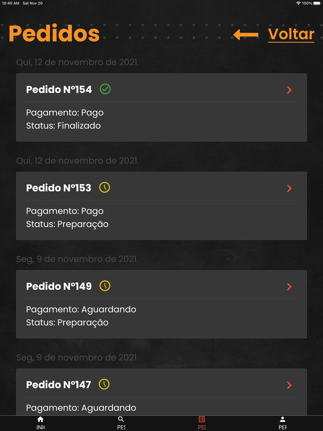Tap yellow clock icon on Pedido Nº147
Screen dimensions: 323x431
click(104, 384)
